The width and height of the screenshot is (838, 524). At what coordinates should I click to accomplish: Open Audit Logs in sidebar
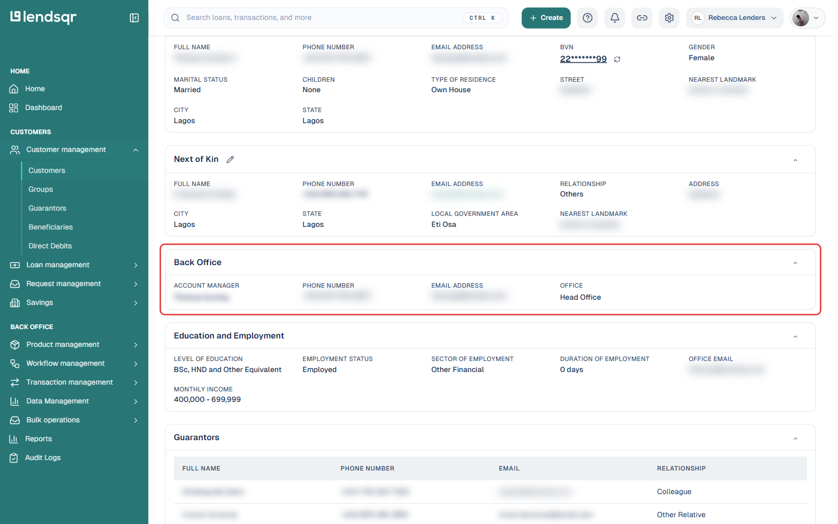(x=42, y=458)
